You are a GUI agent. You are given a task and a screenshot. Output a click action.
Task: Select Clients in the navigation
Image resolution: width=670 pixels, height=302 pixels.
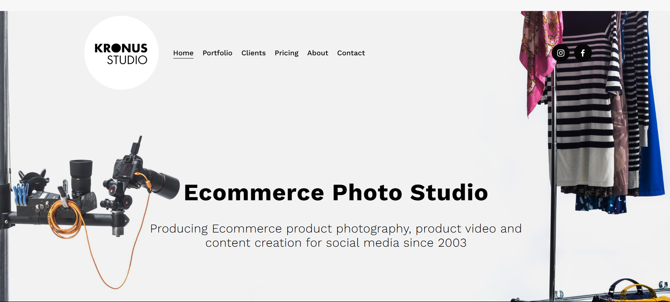(x=254, y=53)
